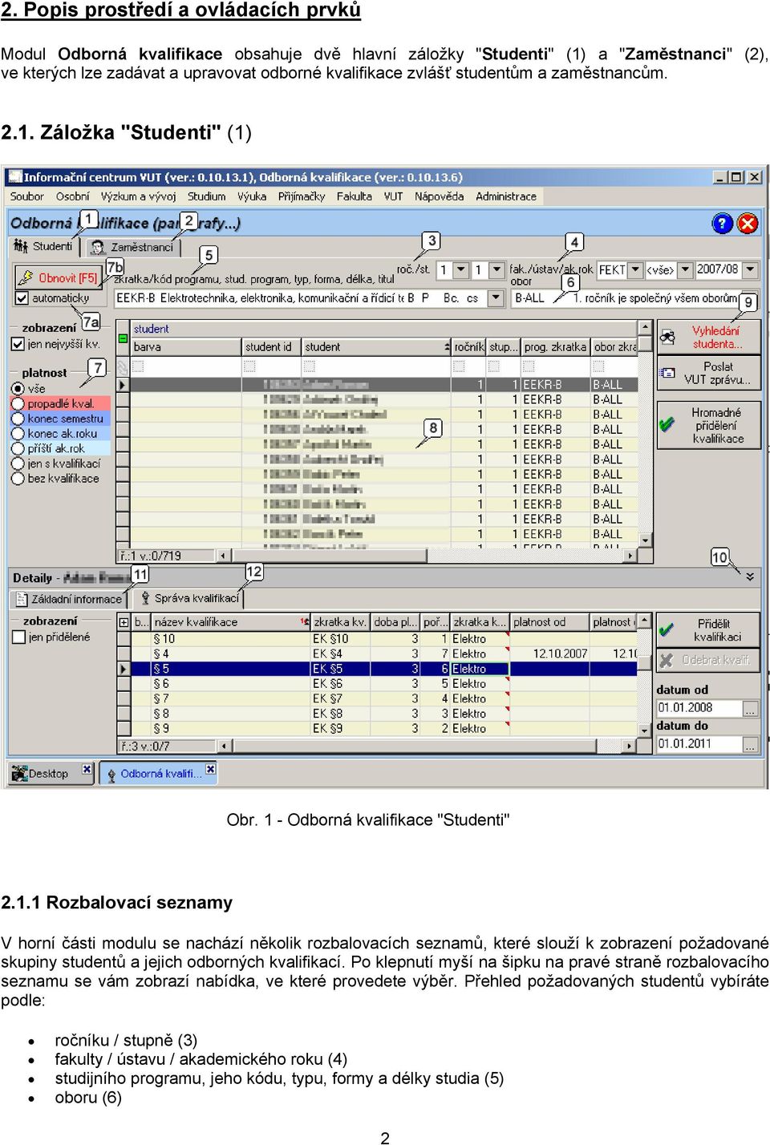Click the Obnovit [F5] button

pos(58,277)
